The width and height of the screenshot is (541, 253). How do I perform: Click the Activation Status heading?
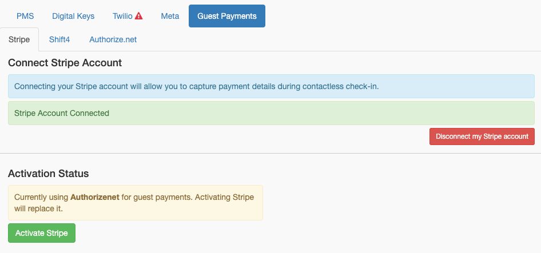tap(48, 173)
